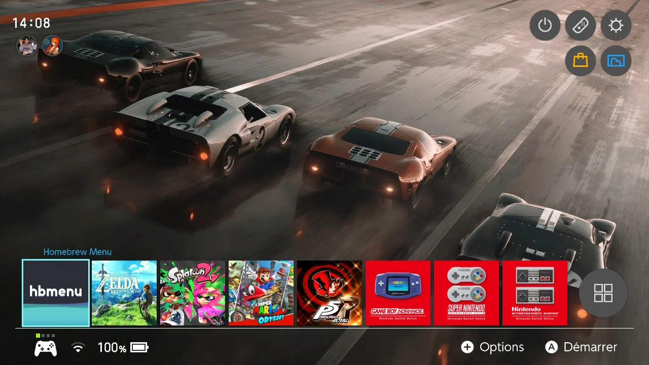Open the album gallery icon
The image size is (649, 365).
(616, 61)
